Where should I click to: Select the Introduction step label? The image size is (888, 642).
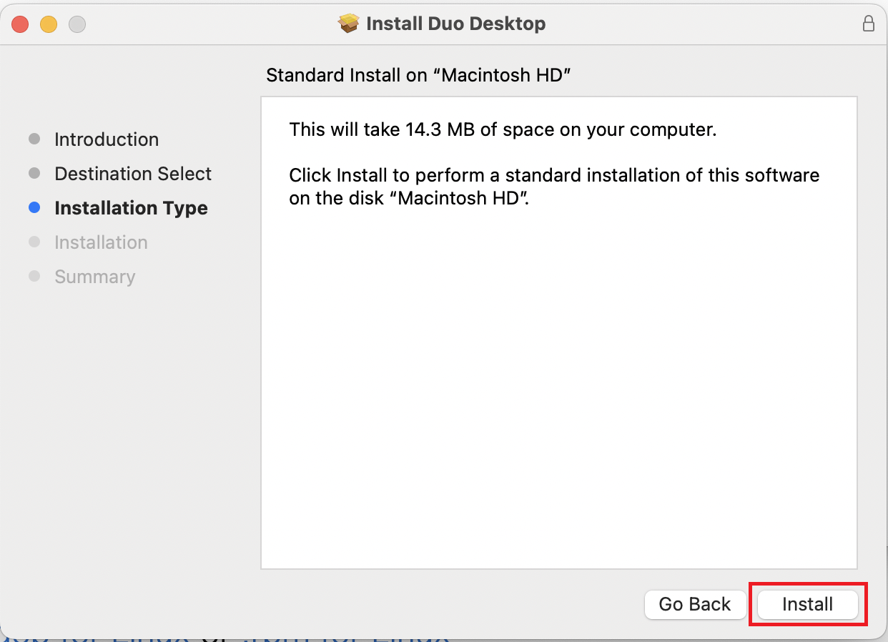(107, 139)
